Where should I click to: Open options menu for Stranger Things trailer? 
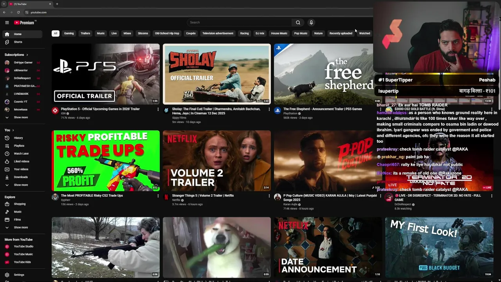click(269, 196)
